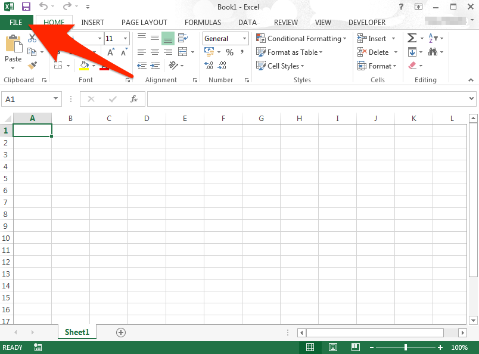Click the Save icon in quick access toolbar

(x=26, y=7)
